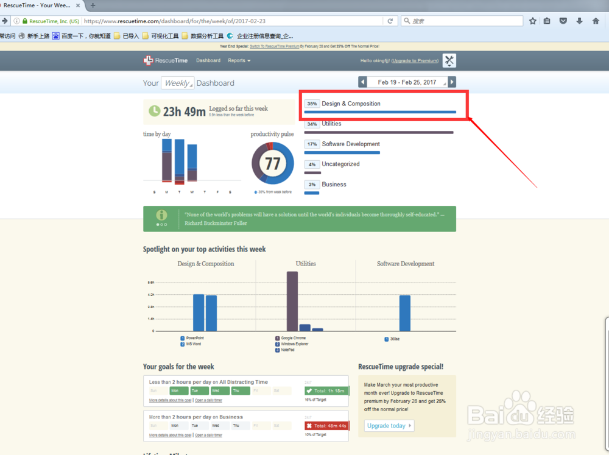609x455 pixels.
Task: Click Upgrade to Premium link
Action: tap(415, 61)
